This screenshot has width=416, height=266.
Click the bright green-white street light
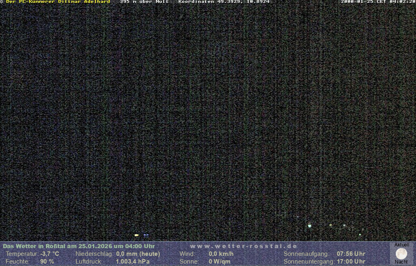pos(310,226)
